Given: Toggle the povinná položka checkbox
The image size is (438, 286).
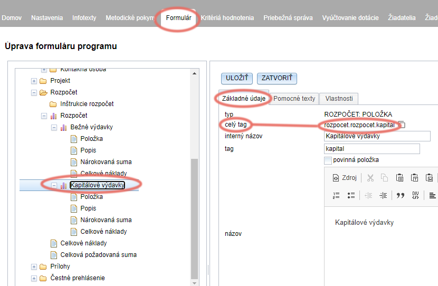Looking at the screenshot, I should 328,160.
